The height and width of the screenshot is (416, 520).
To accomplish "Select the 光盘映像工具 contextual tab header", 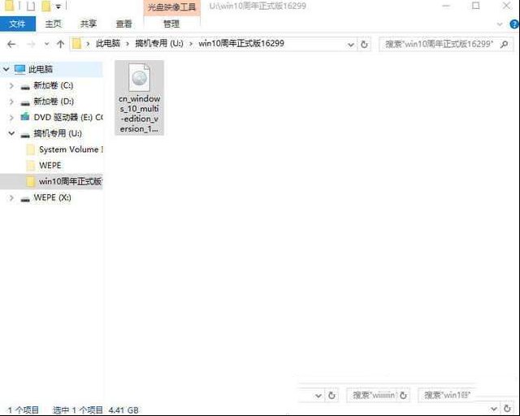I will pos(171,7).
